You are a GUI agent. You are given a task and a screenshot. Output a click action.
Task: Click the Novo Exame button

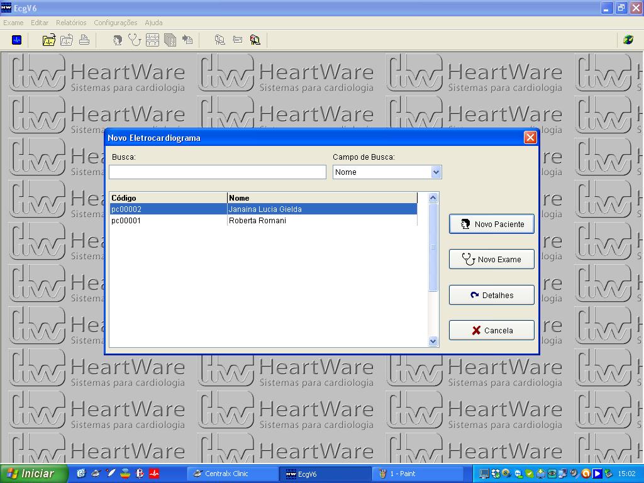click(492, 259)
